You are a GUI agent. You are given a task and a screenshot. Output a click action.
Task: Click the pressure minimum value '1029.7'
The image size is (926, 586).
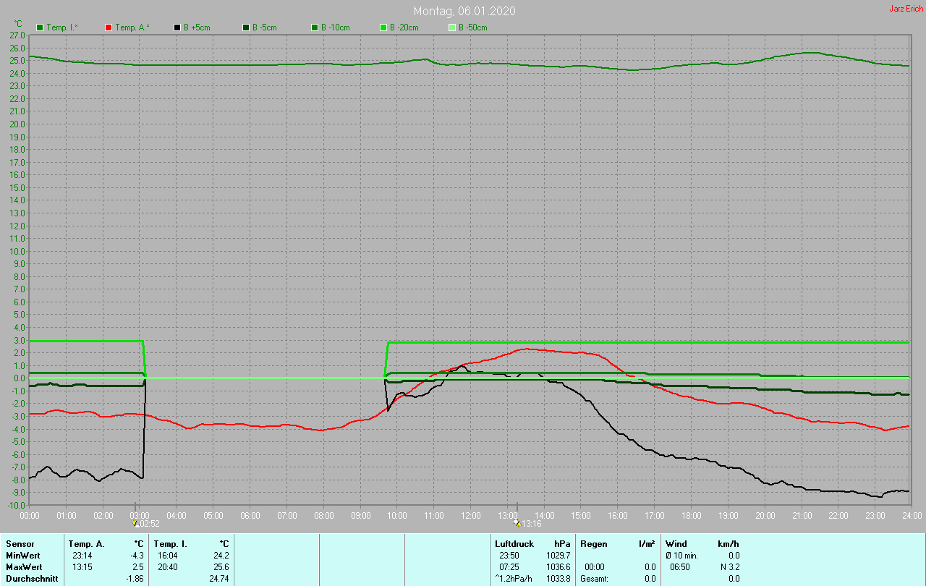coord(558,555)
